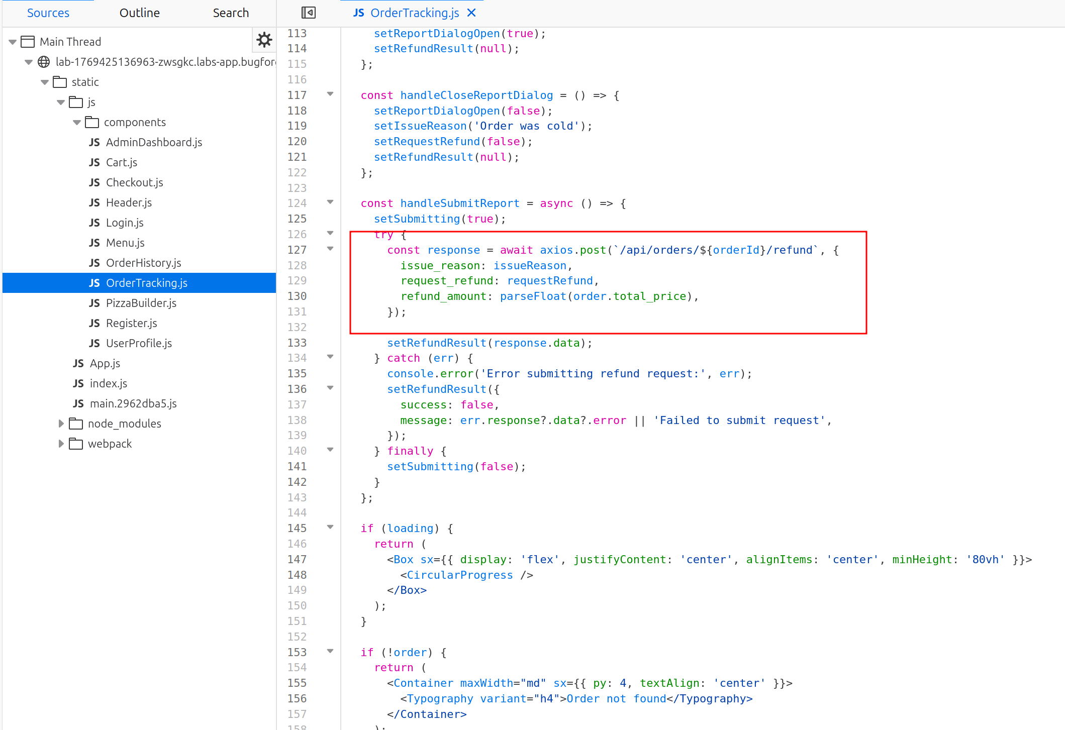Select main.2962dba5.js file
The width and height of the screenshot is (1065, 730).
pyautogui.click(x=133, y=403)
